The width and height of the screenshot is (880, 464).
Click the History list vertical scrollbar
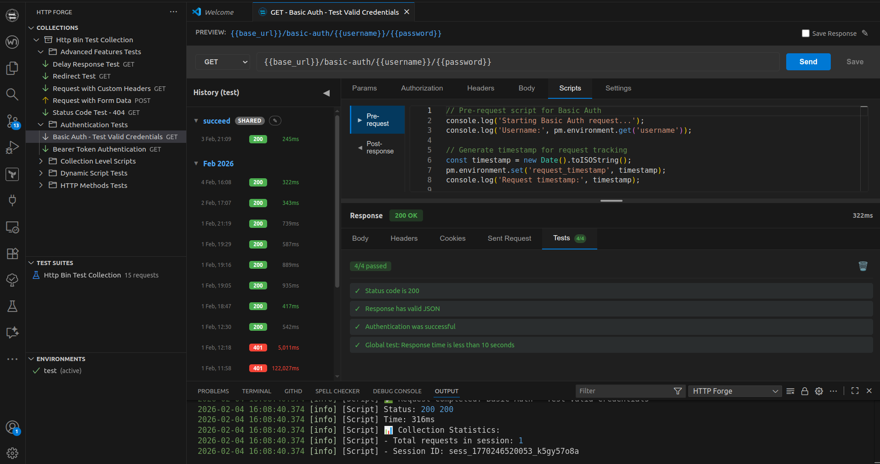click(x=337, y=202)
